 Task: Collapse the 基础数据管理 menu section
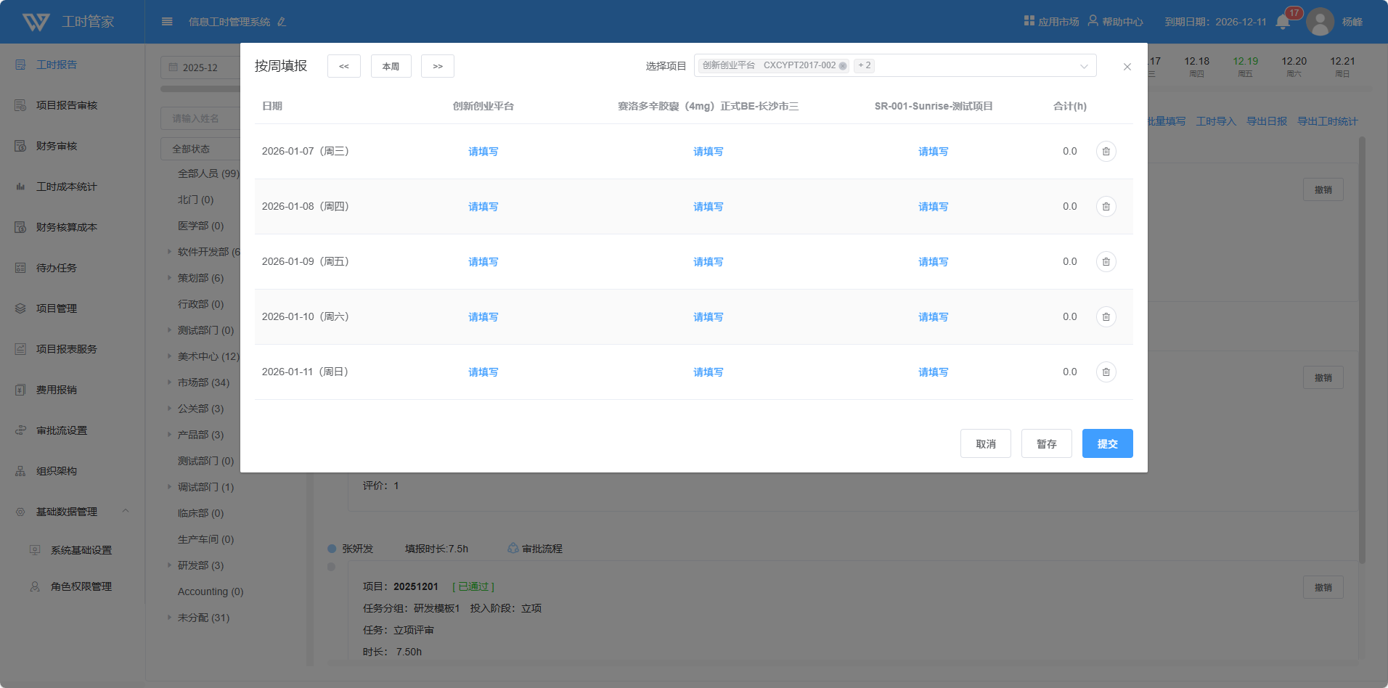tap(126, 512)
